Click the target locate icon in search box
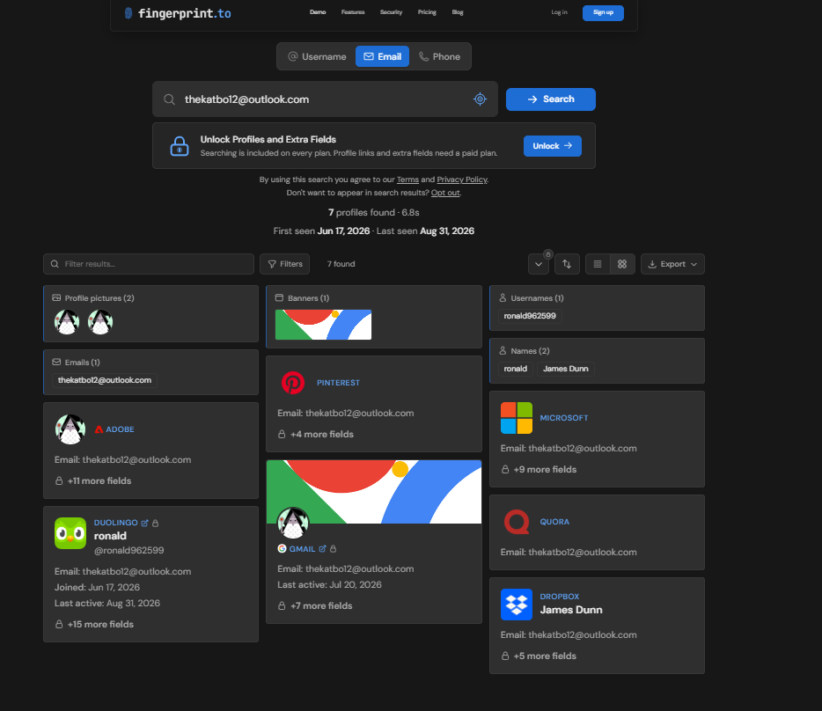The image size is (822, 711). coord(480,99)
